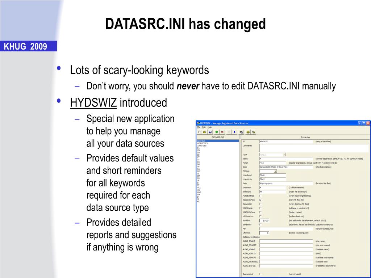This screenshot has height=278, width=371.
Task: Click the binoculars search icon
Action: (x=241, y=132)
